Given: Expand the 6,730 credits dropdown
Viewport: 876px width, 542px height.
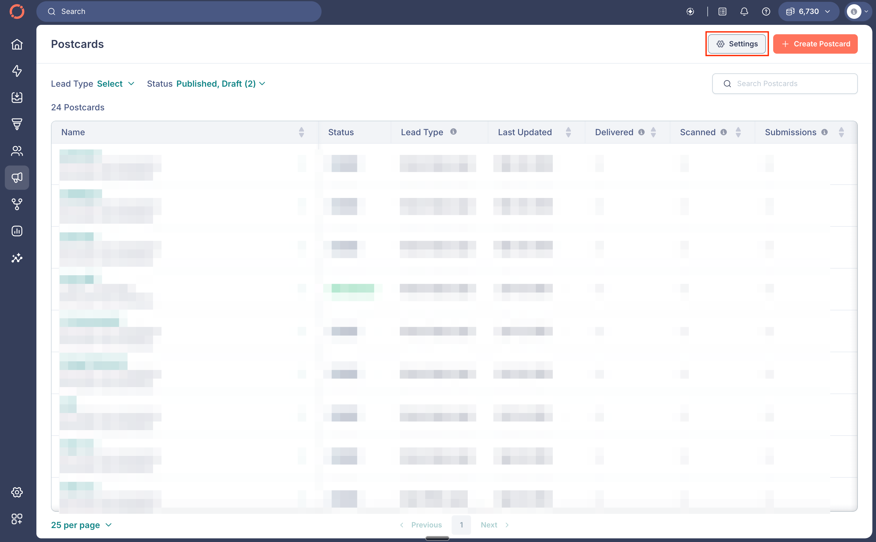Looking at the screenshot, I should tap(808, 12).
